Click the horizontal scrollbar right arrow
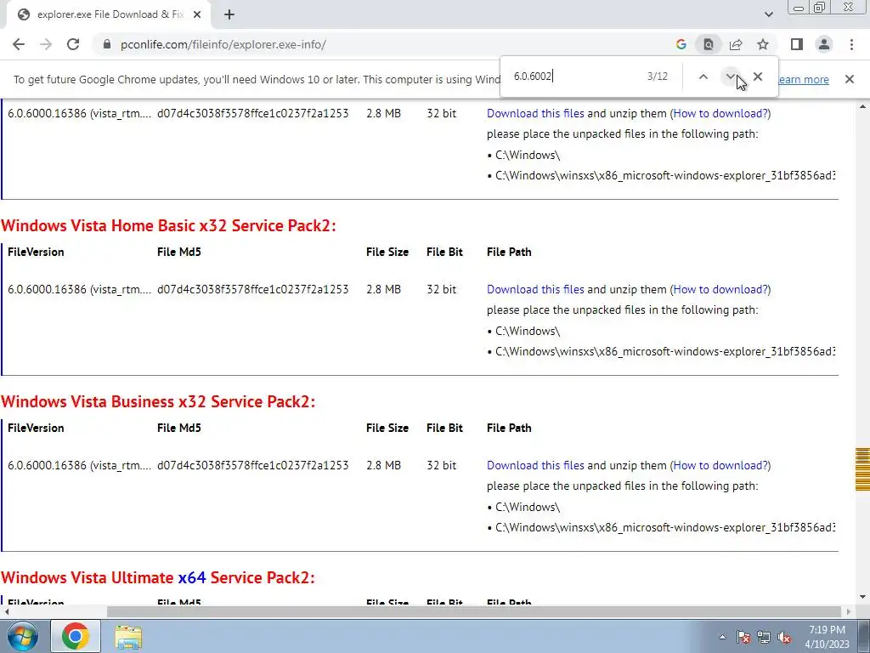The image size is (870, 653). 849,612
